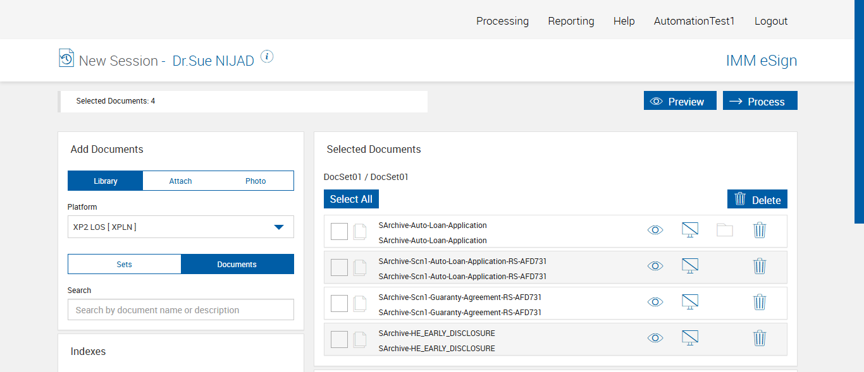The width and height of the screenshot is (864, 372).
Task: Switch to the Sets tab
Action: pyautogui.click(x=125, y=265)
